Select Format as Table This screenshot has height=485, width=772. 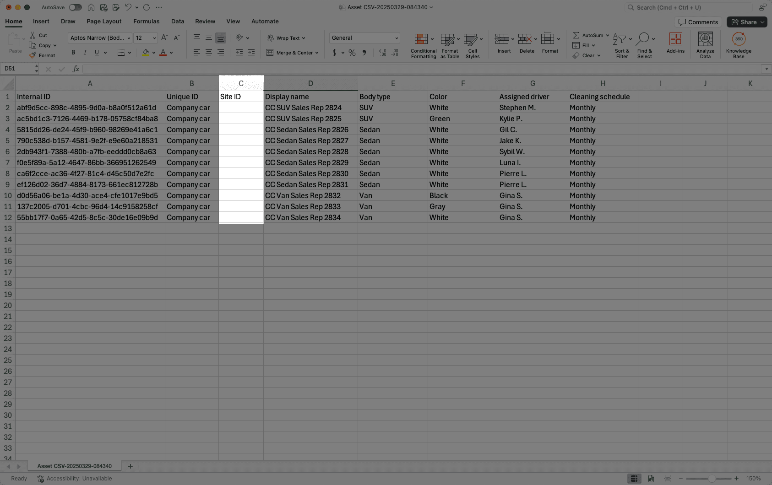(449, 44)
